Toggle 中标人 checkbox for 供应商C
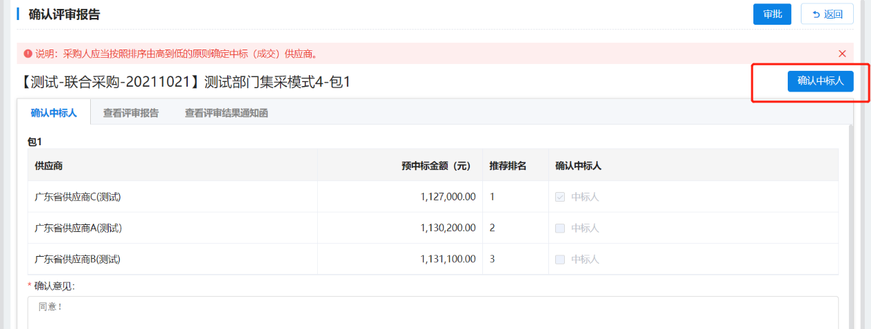Screen dimensions: 871x329 point(560,197)
